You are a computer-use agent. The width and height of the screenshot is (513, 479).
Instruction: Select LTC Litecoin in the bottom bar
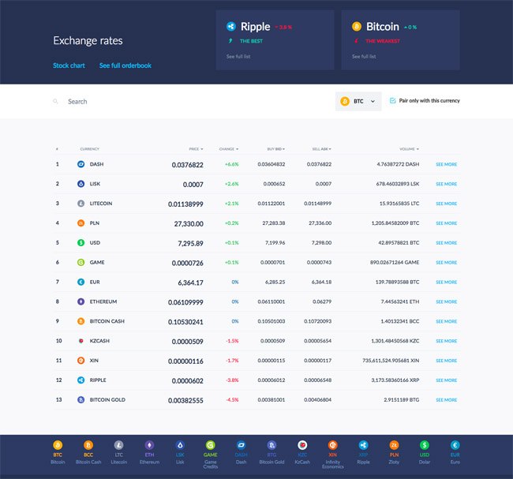[118, 452]
